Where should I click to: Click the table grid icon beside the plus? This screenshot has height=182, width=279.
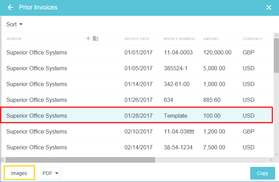95,38
